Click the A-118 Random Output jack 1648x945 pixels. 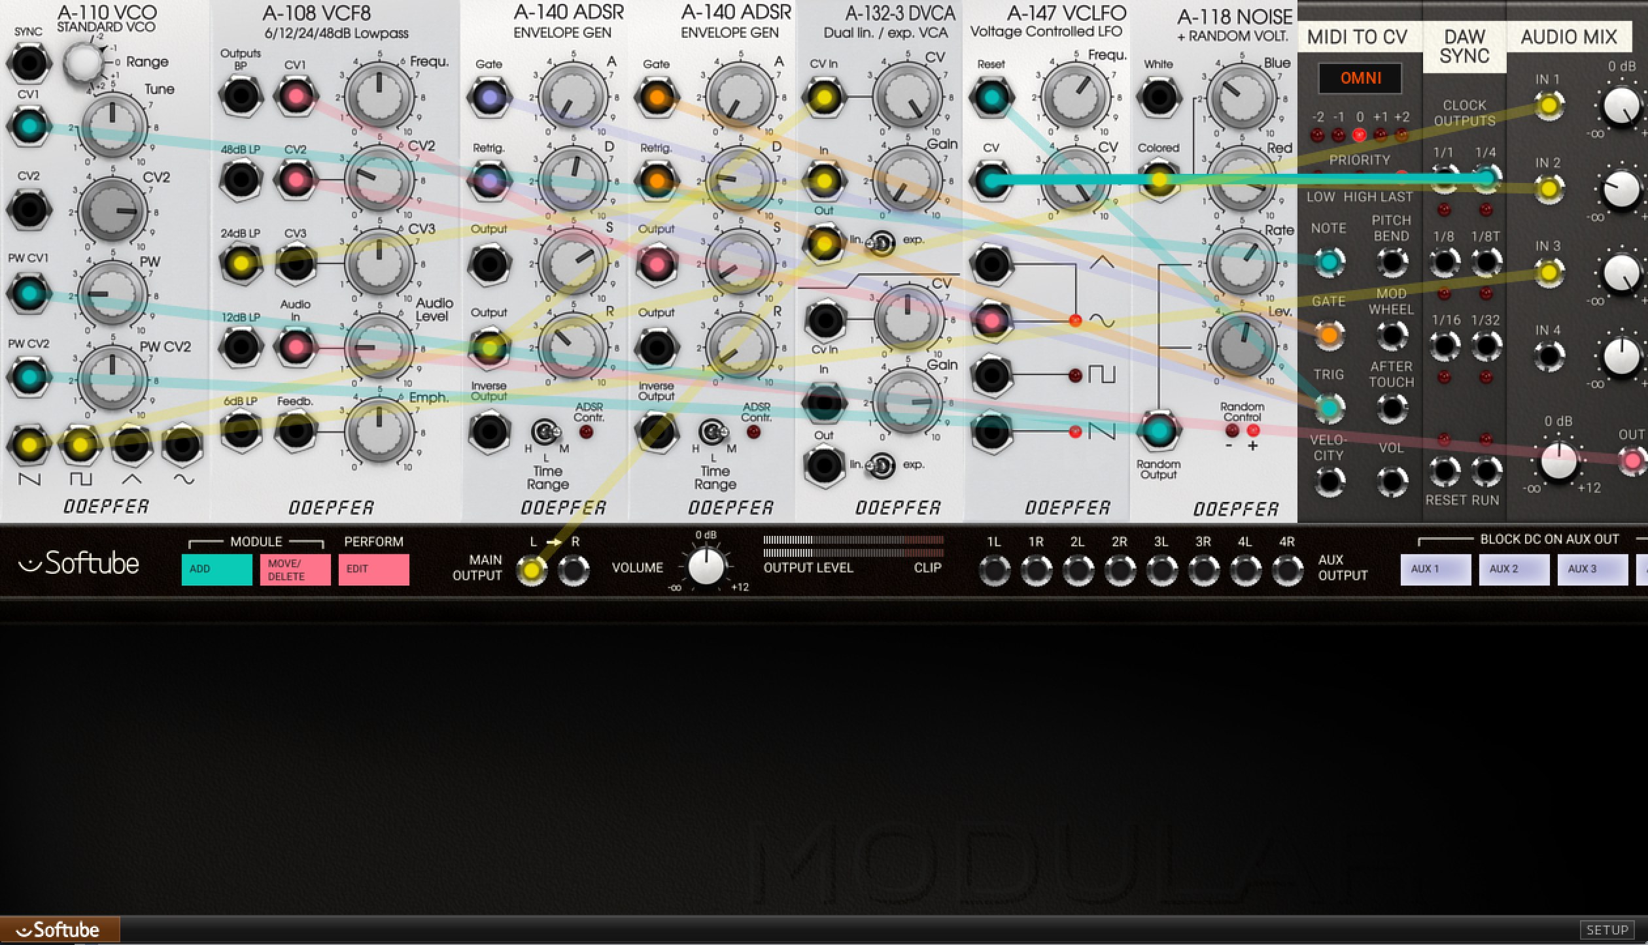tap(1159, 431)
